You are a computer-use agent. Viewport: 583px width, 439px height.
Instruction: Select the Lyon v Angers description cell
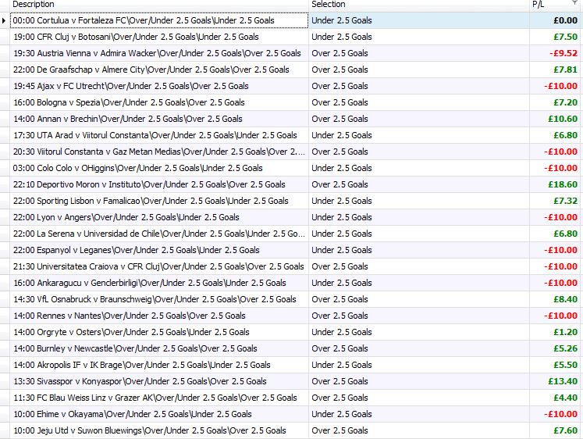coord(159,217)
